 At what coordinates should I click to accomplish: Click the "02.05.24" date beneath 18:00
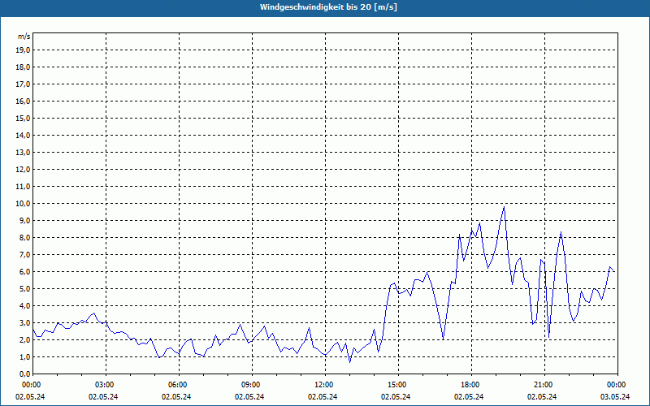(x=469, y=396)
